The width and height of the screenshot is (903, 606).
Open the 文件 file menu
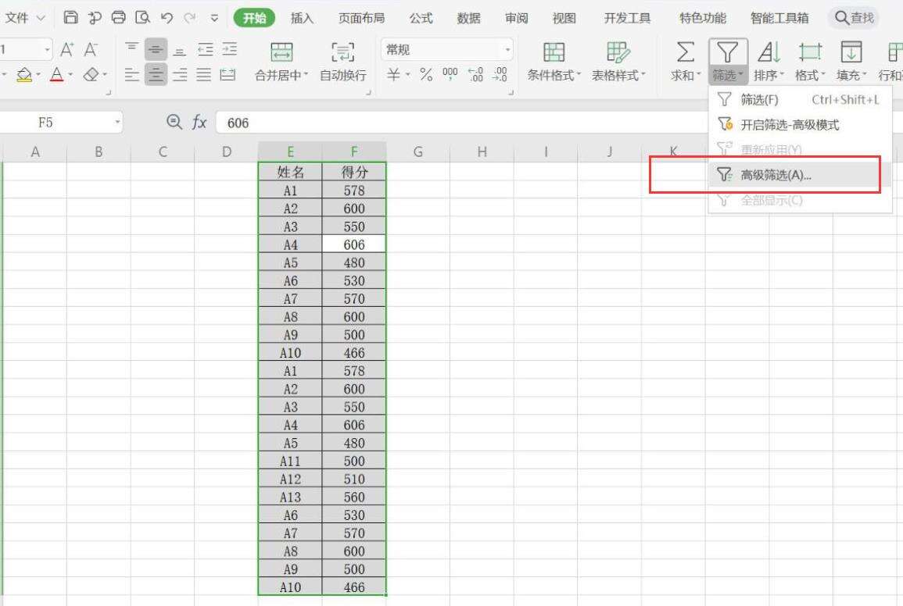24,18
